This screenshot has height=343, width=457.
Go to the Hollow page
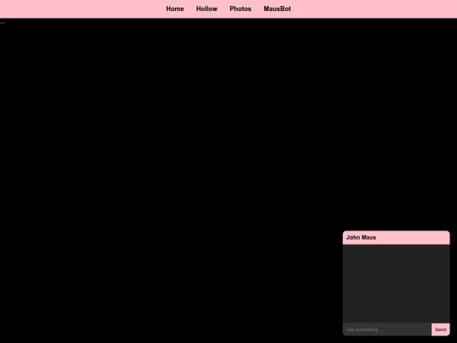[x=206, y=8]
